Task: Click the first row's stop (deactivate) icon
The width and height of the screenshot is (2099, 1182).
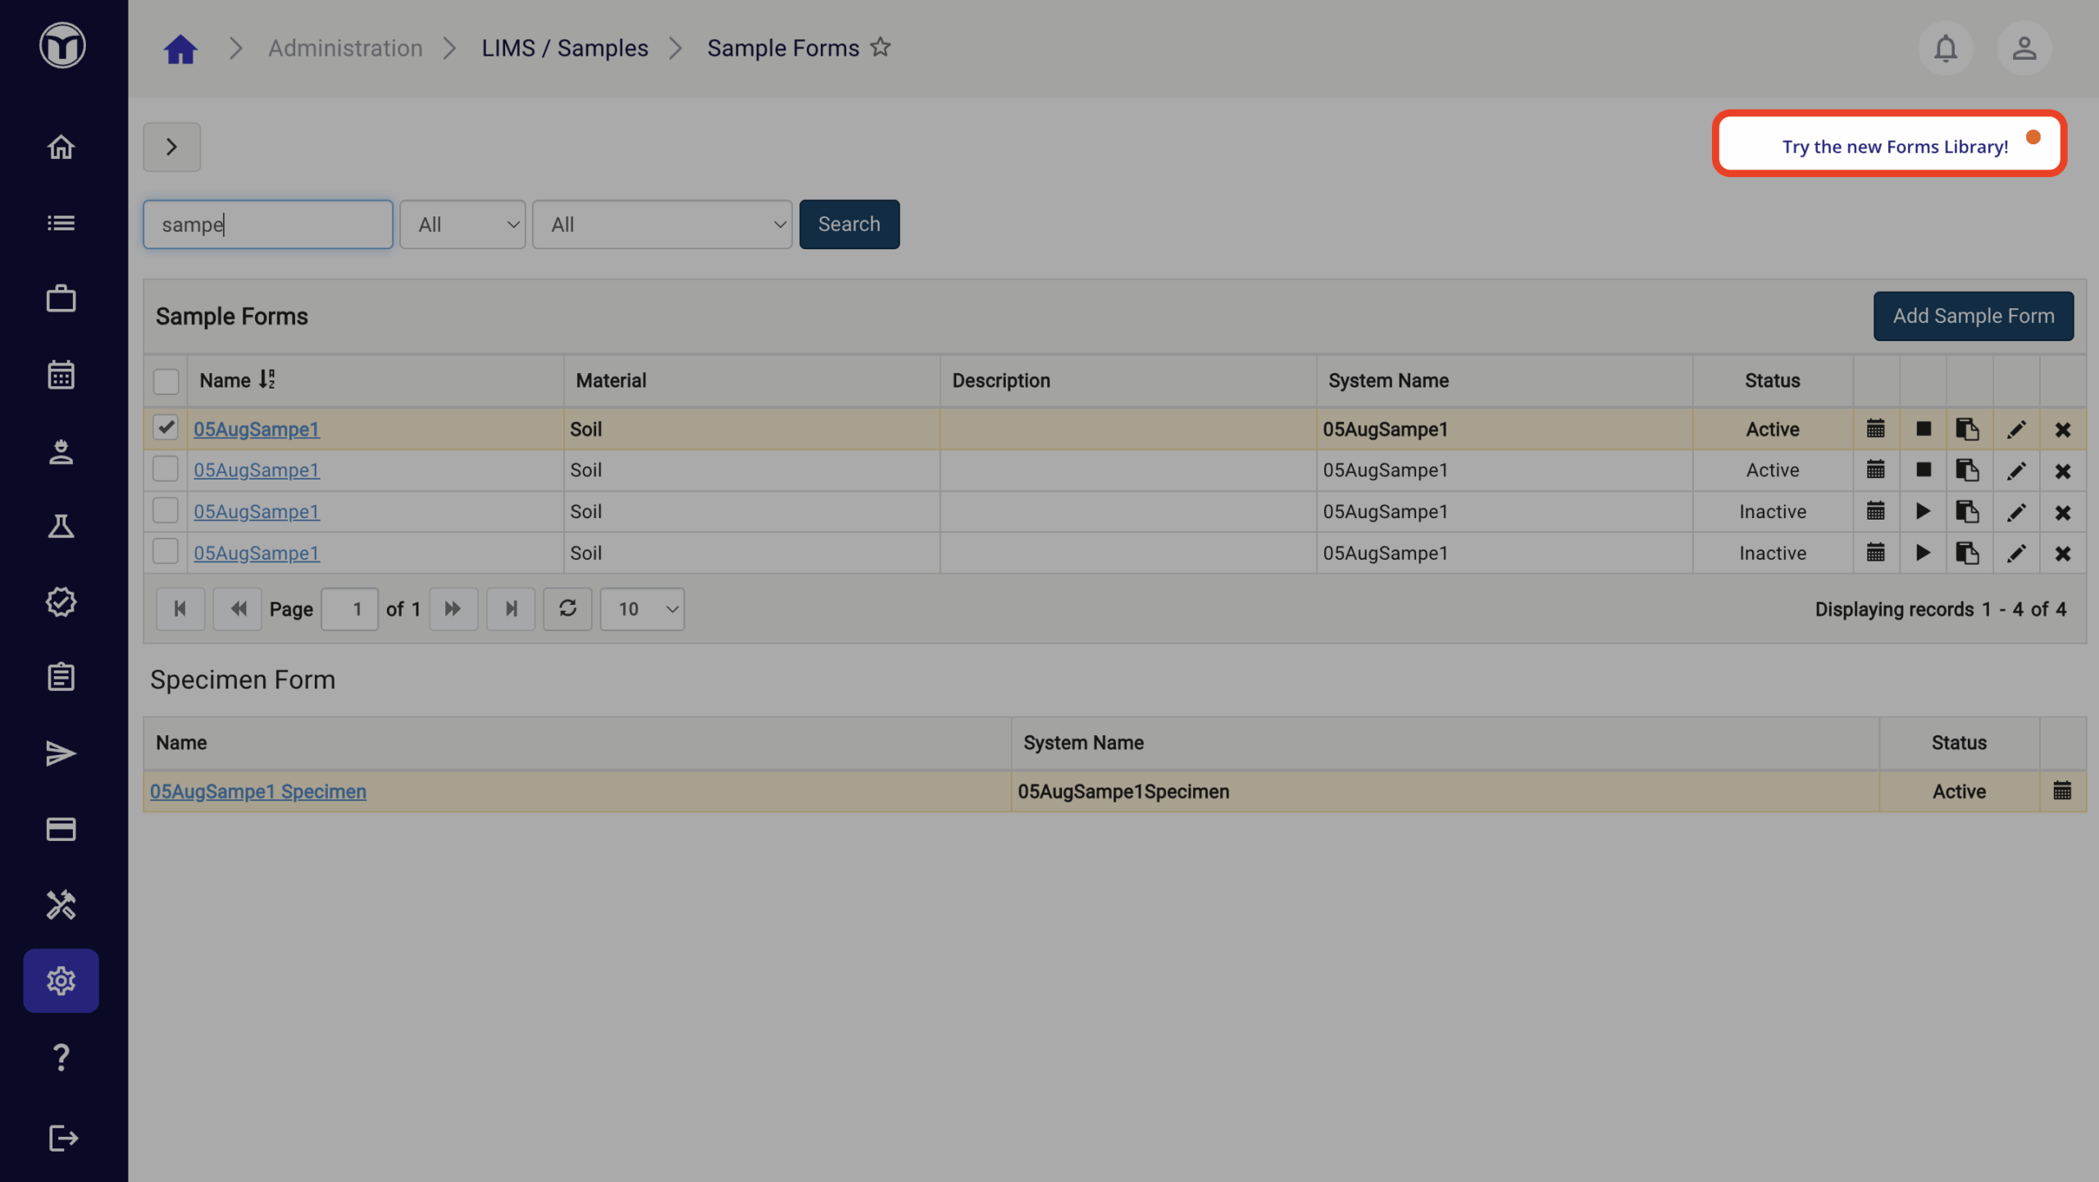Action: 1923,429
